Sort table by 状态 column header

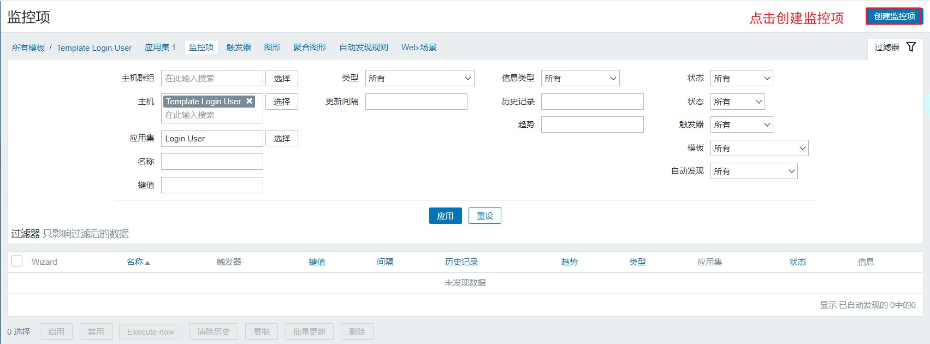[x=798, y=262]
